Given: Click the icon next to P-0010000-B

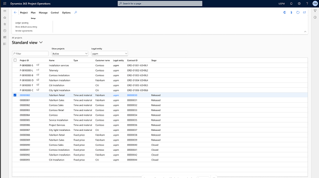Looking at the screenshot, I should [x=38, y=75].
